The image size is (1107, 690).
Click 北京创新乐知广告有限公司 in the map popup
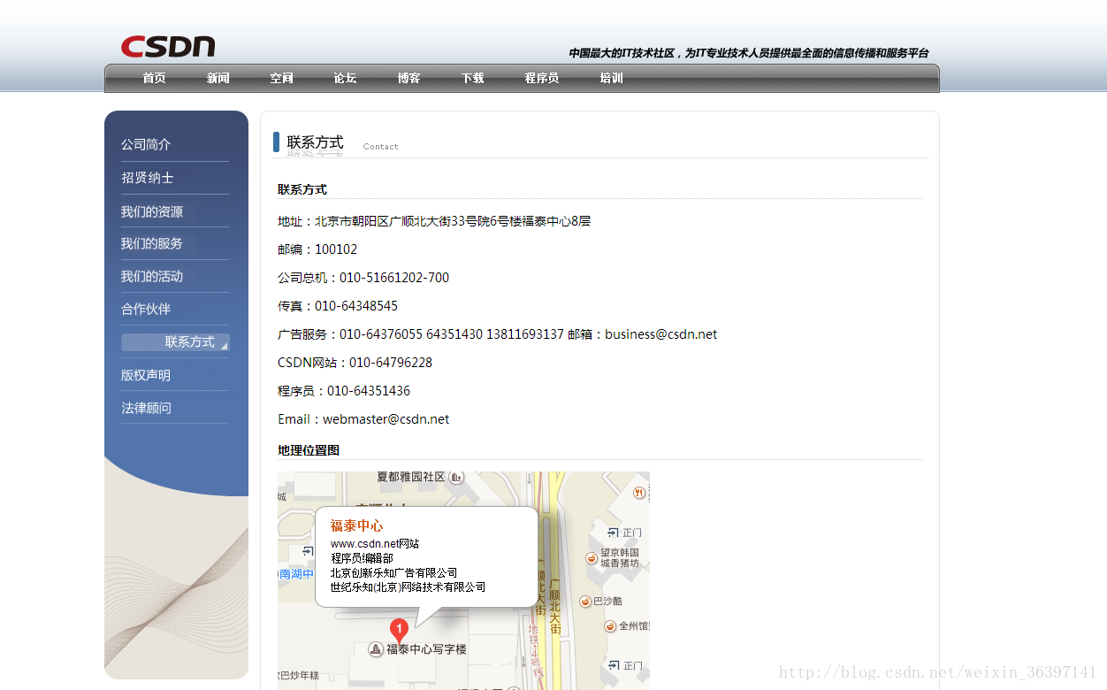[x=394, y=572]
